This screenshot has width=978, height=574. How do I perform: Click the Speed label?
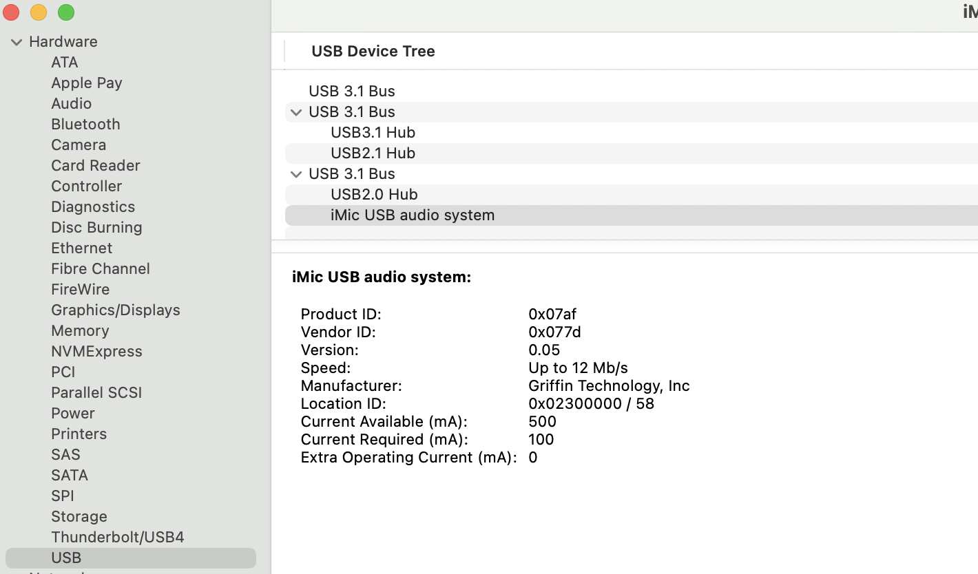coord(326,368)
